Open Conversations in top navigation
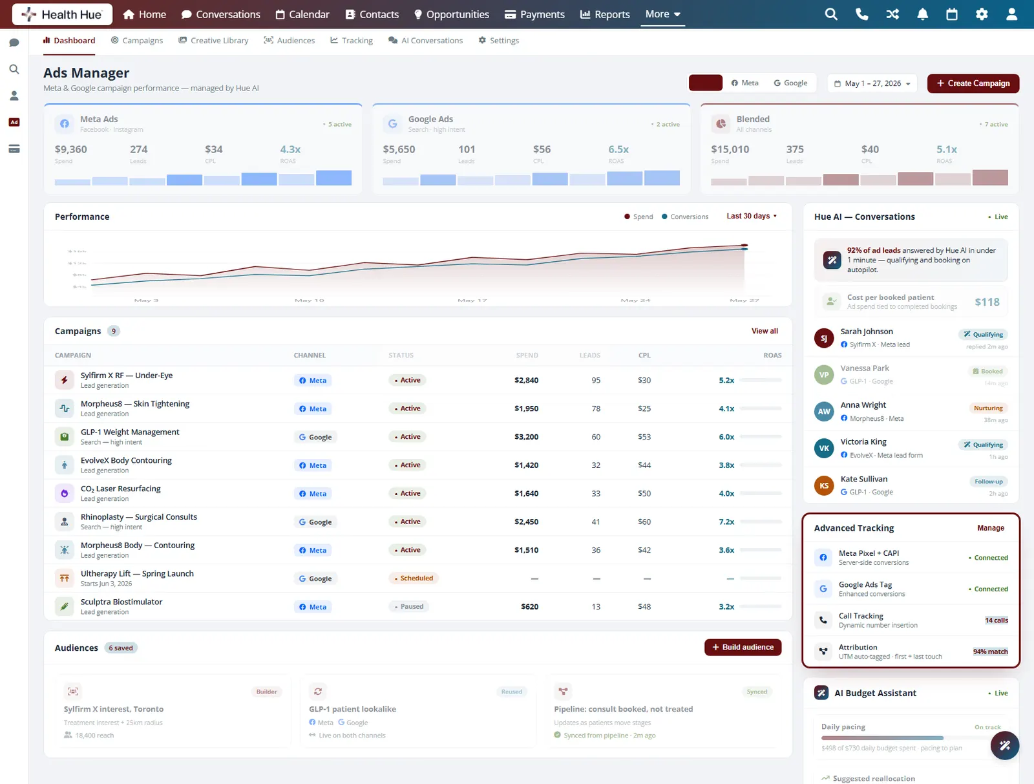Viewport: 1034px width, 784px height. (x=221, y=14)
